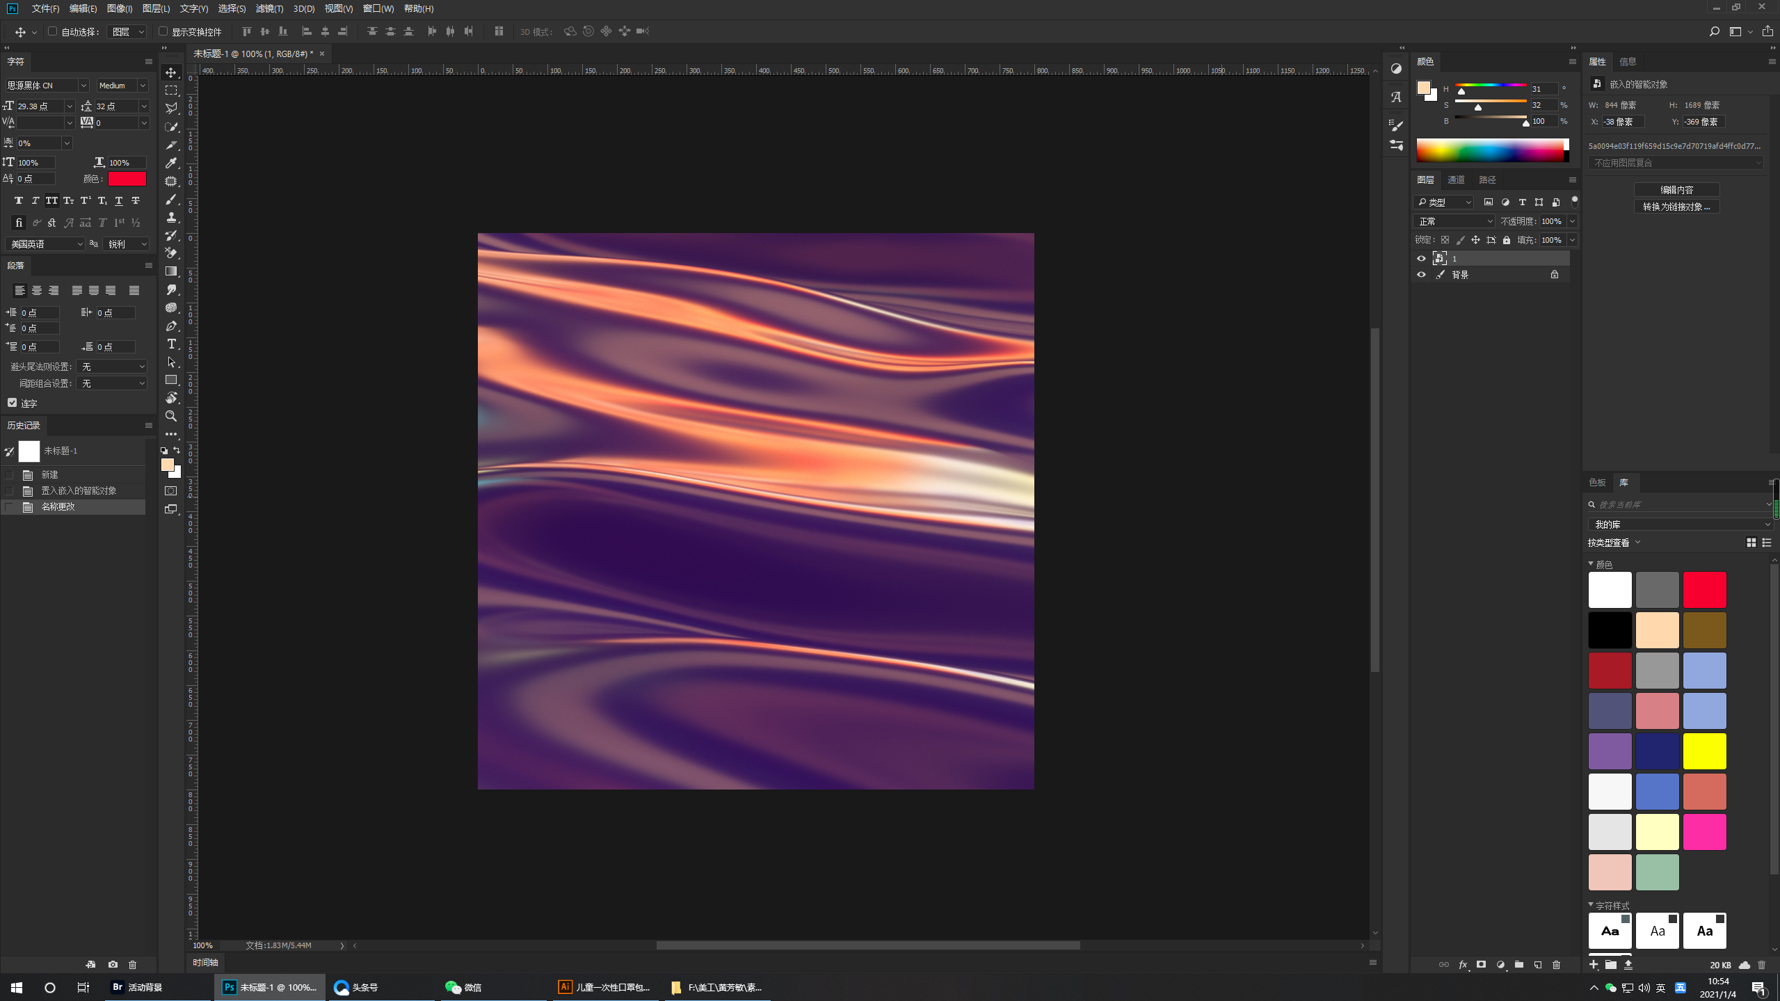Create a new group folder icon
Screen dimensions: 1780x1001
(1519, 965)
